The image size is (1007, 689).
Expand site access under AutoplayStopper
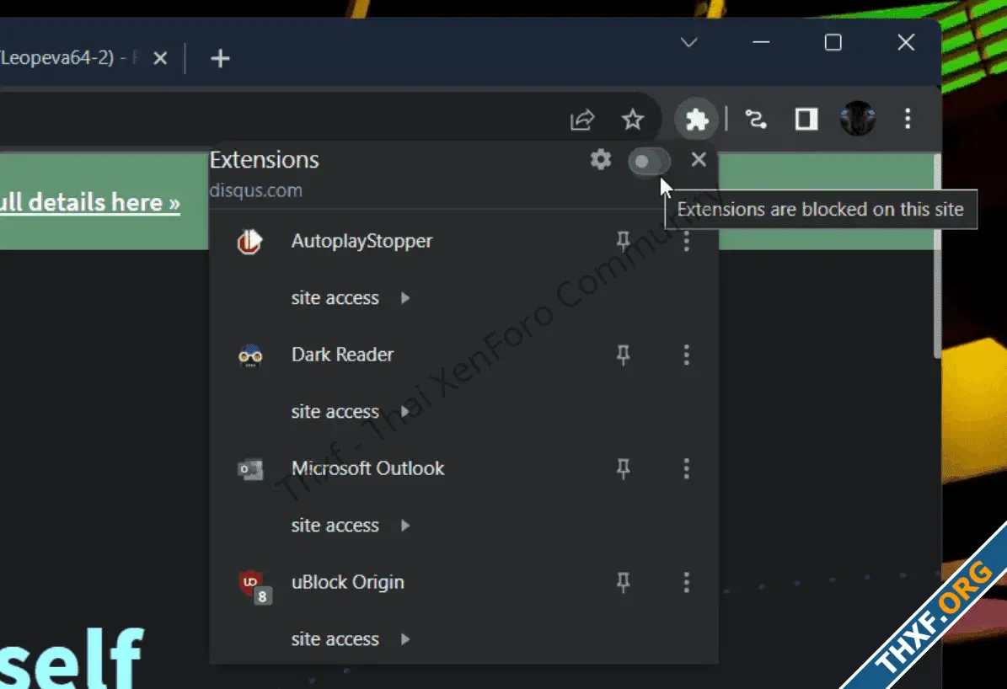pyautogui.click(x=350, y=298)
